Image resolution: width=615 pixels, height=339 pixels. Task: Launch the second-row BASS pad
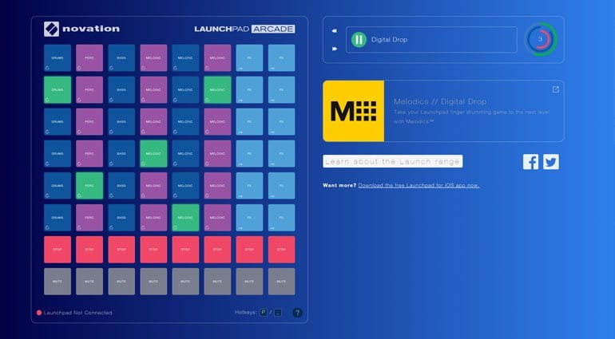[x=121, y=90]
